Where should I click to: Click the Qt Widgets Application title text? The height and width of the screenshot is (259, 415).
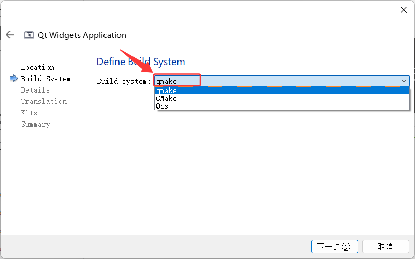click(82, 35)
